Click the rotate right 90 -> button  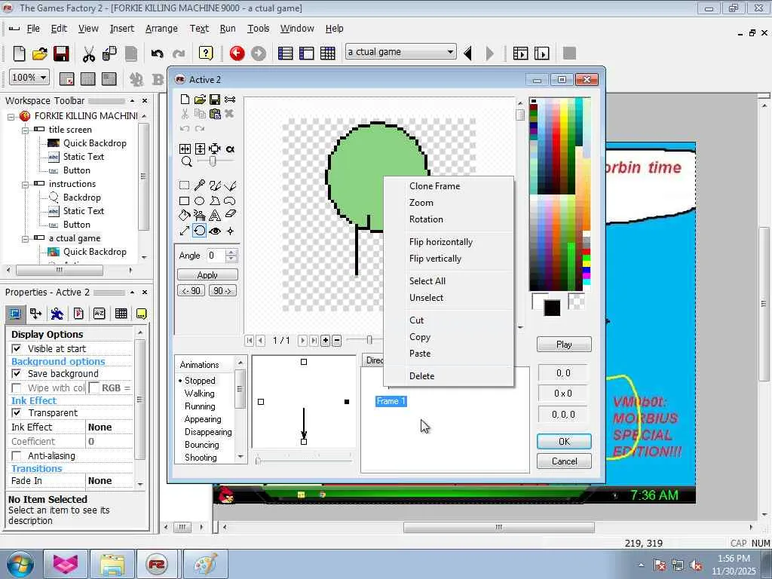click(x=222, y=290)
